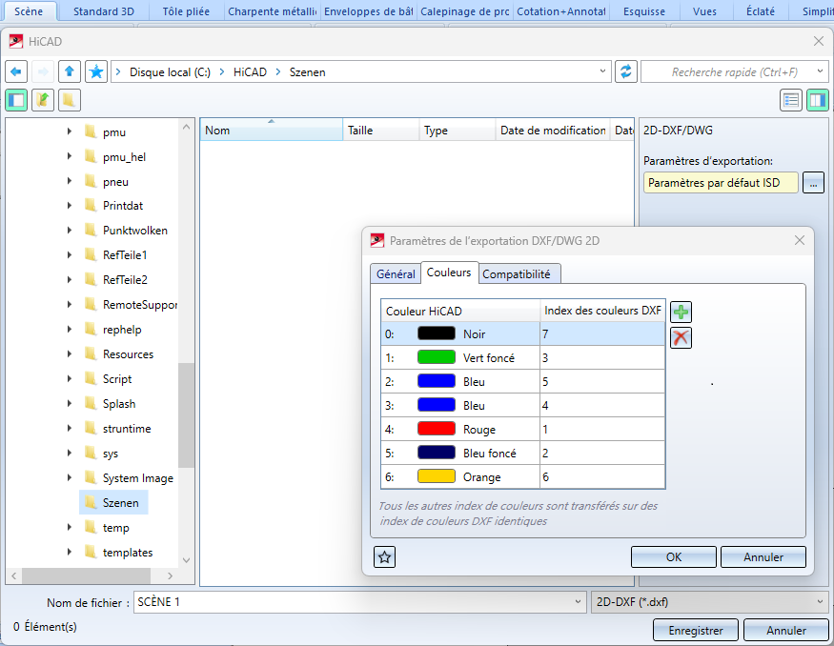Open the address path dropdown
The image size is (834, 646).
tap(602, 71)
